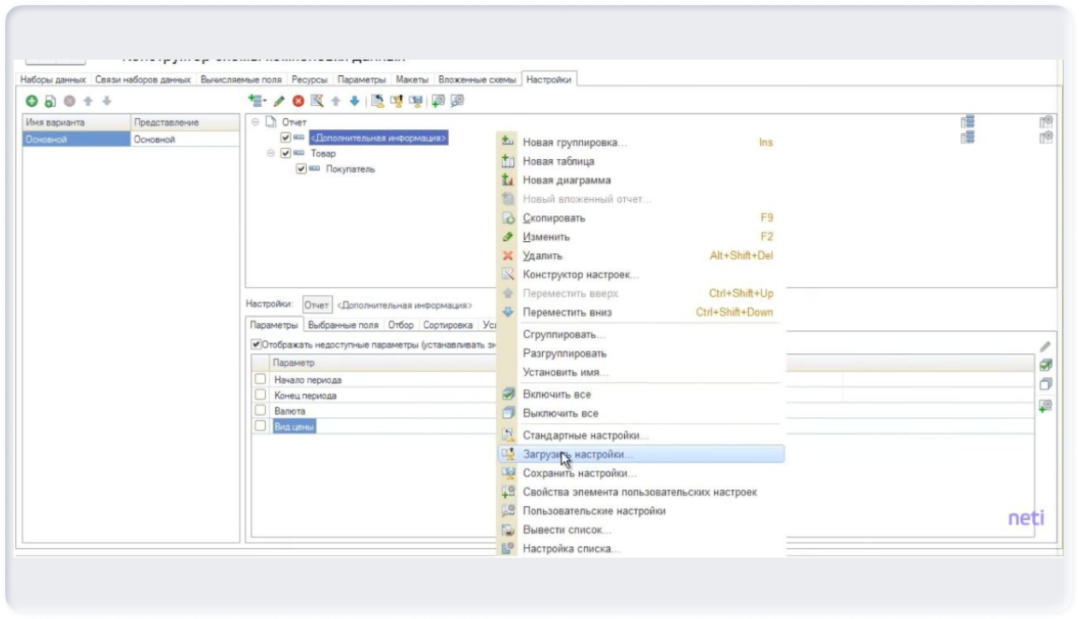Uncheck the Покупатель grouping checkbox
Image resolution: width=1079 pixels, height=619 pixels.
tap(301, 169)
